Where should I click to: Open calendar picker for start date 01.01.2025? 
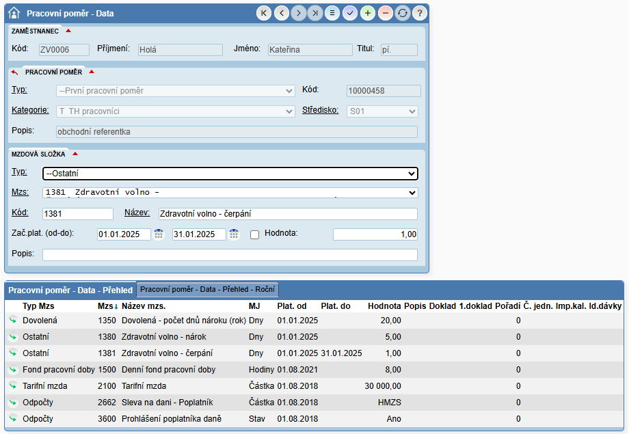(x=159, y=234)
